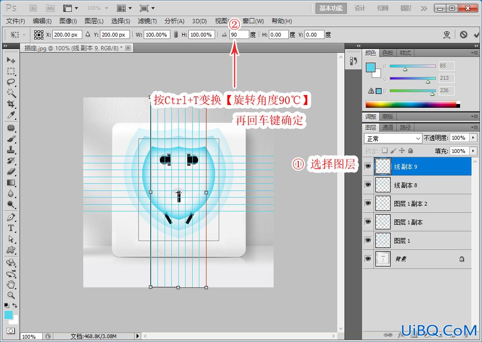Viewport: 482px width, 342px height.
Task: Toggle Quick Mask mode icon
Action: [11, 331]
